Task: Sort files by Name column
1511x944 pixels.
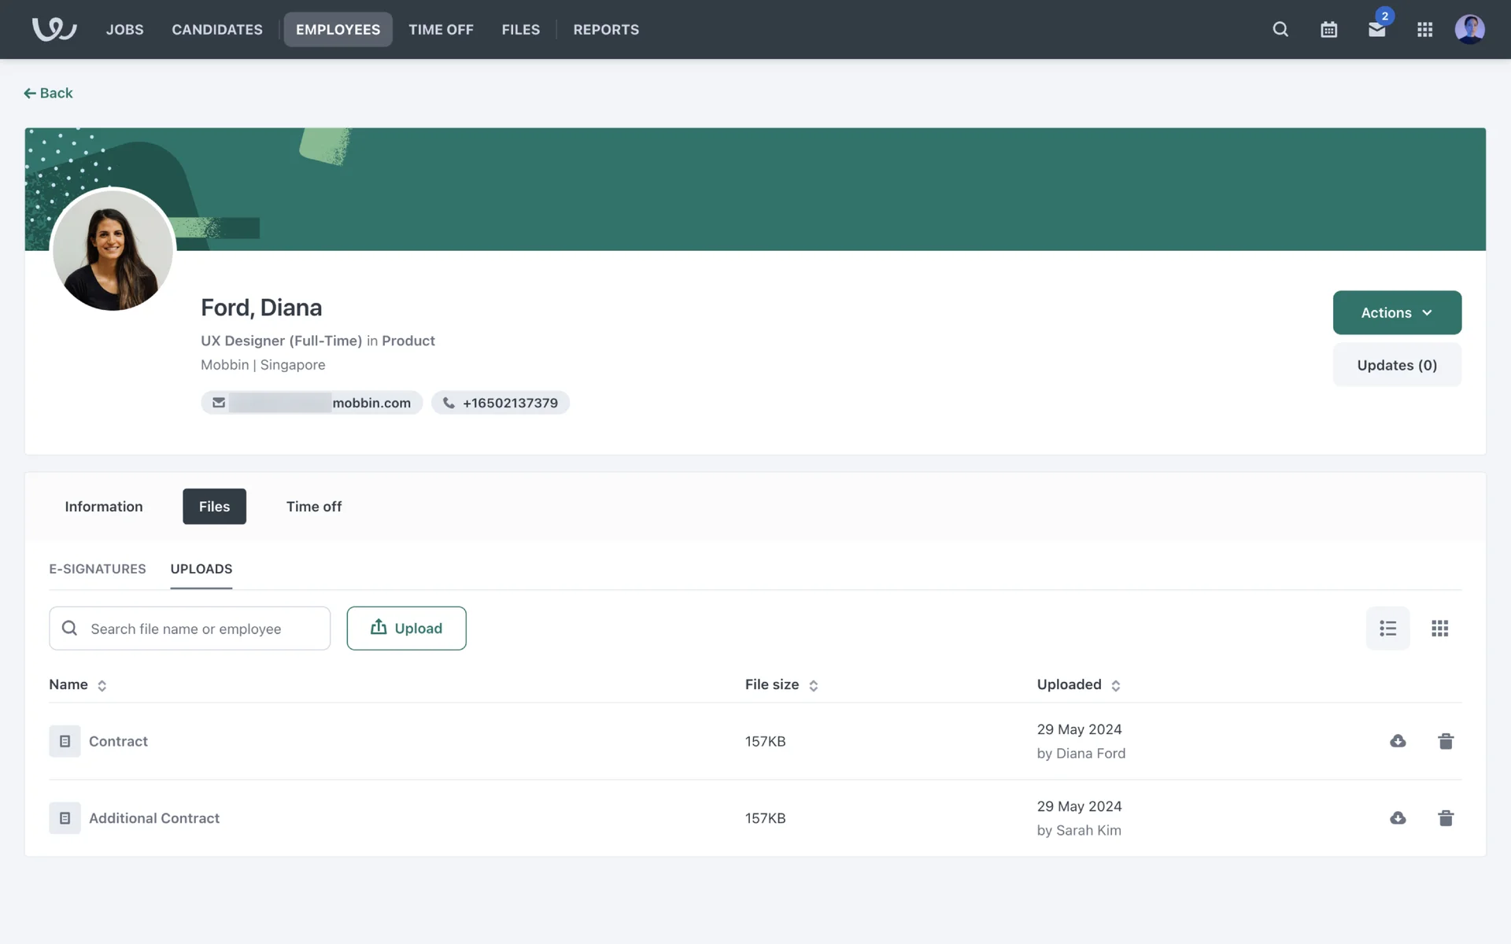Action: tap(78, 684)
